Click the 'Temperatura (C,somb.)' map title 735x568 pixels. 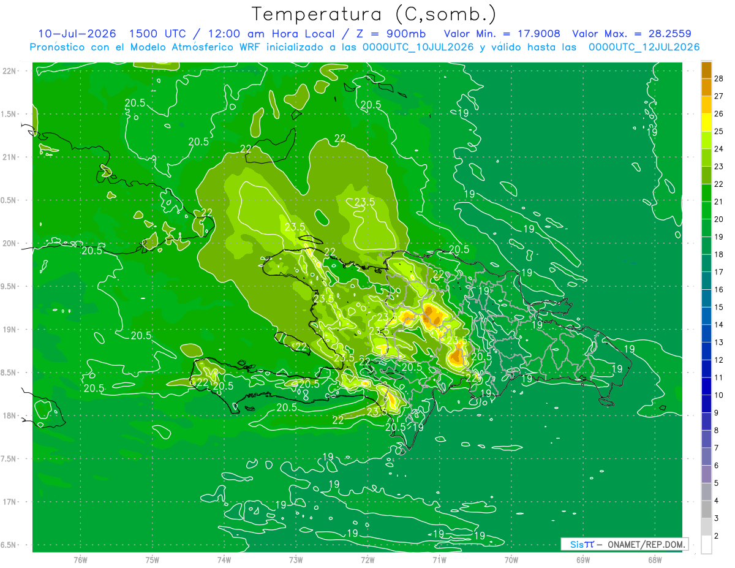374,14
